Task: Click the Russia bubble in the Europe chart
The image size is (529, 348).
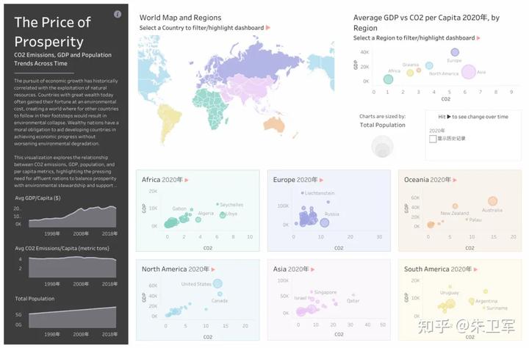Action: pos(325,222)
